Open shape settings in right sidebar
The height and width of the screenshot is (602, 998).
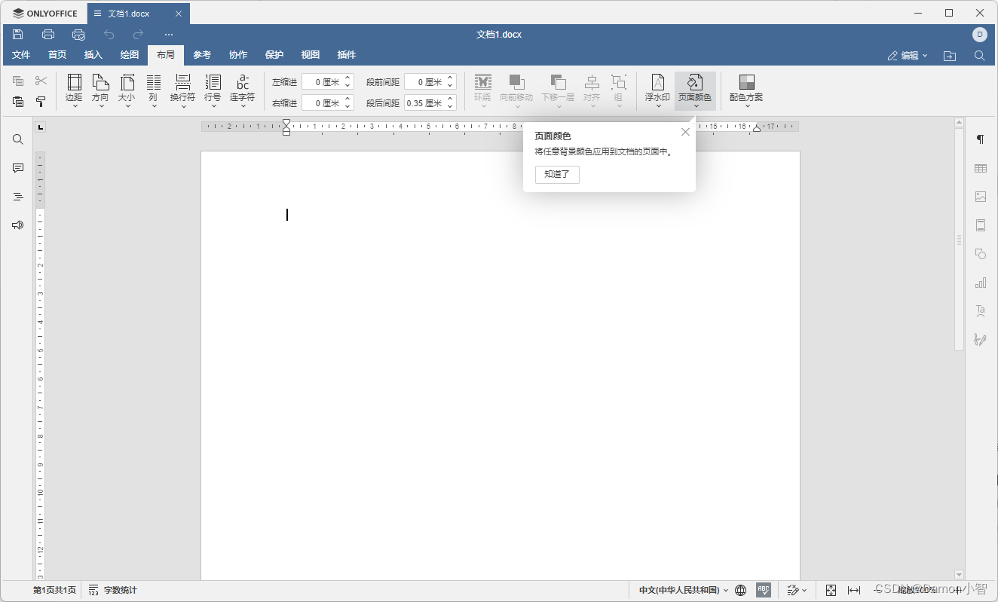(981, 254)
